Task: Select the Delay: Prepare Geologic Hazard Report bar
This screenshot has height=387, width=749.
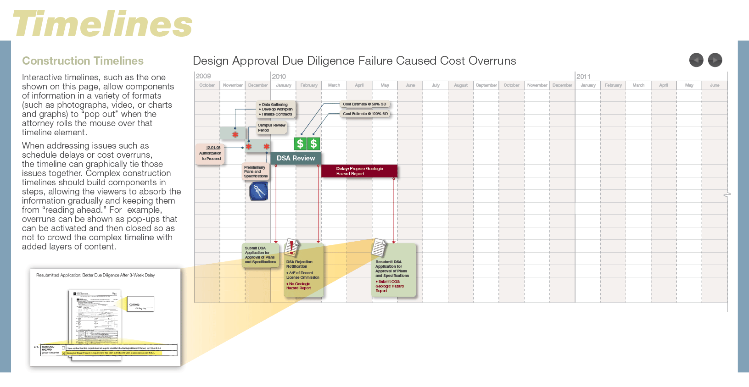Action: coord(359,171)
